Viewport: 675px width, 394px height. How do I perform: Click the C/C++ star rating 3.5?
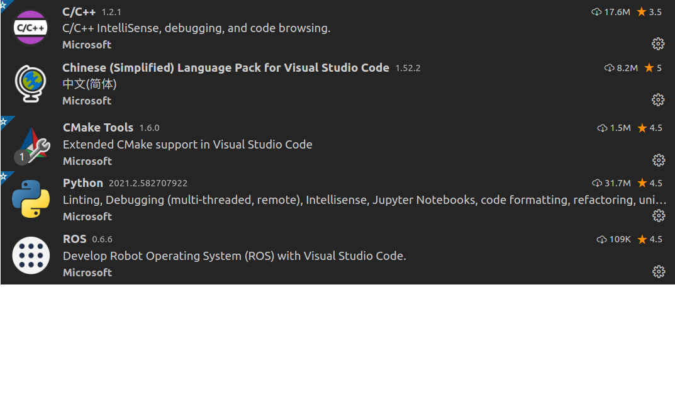649,12
